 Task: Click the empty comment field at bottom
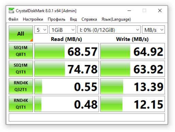point(87,117)
